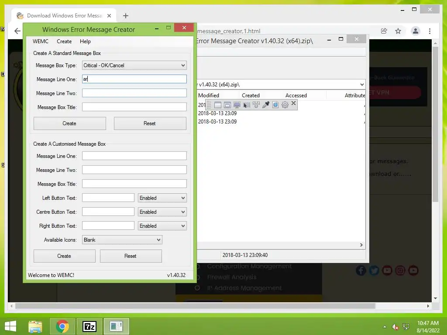Expand Message Box Type dropdown
This screenshot has width=447, height=335.
[x=183, y=65]
